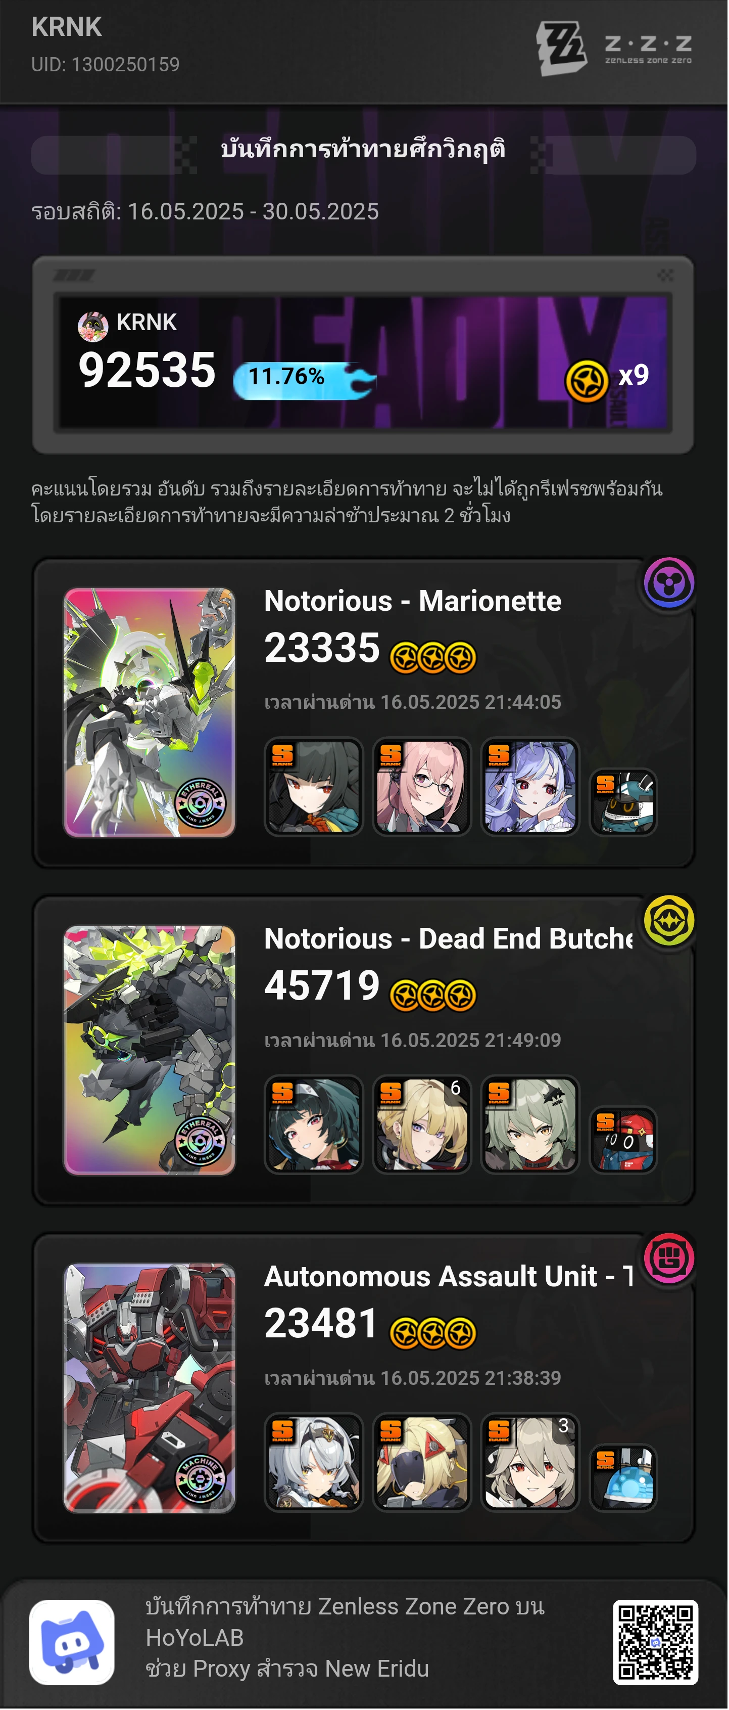Image resolution: width=729 pixels, height=1710 pixels.
Task: Click the 11.76% ranking percentage bar
Action: click(x=305, y=380)
